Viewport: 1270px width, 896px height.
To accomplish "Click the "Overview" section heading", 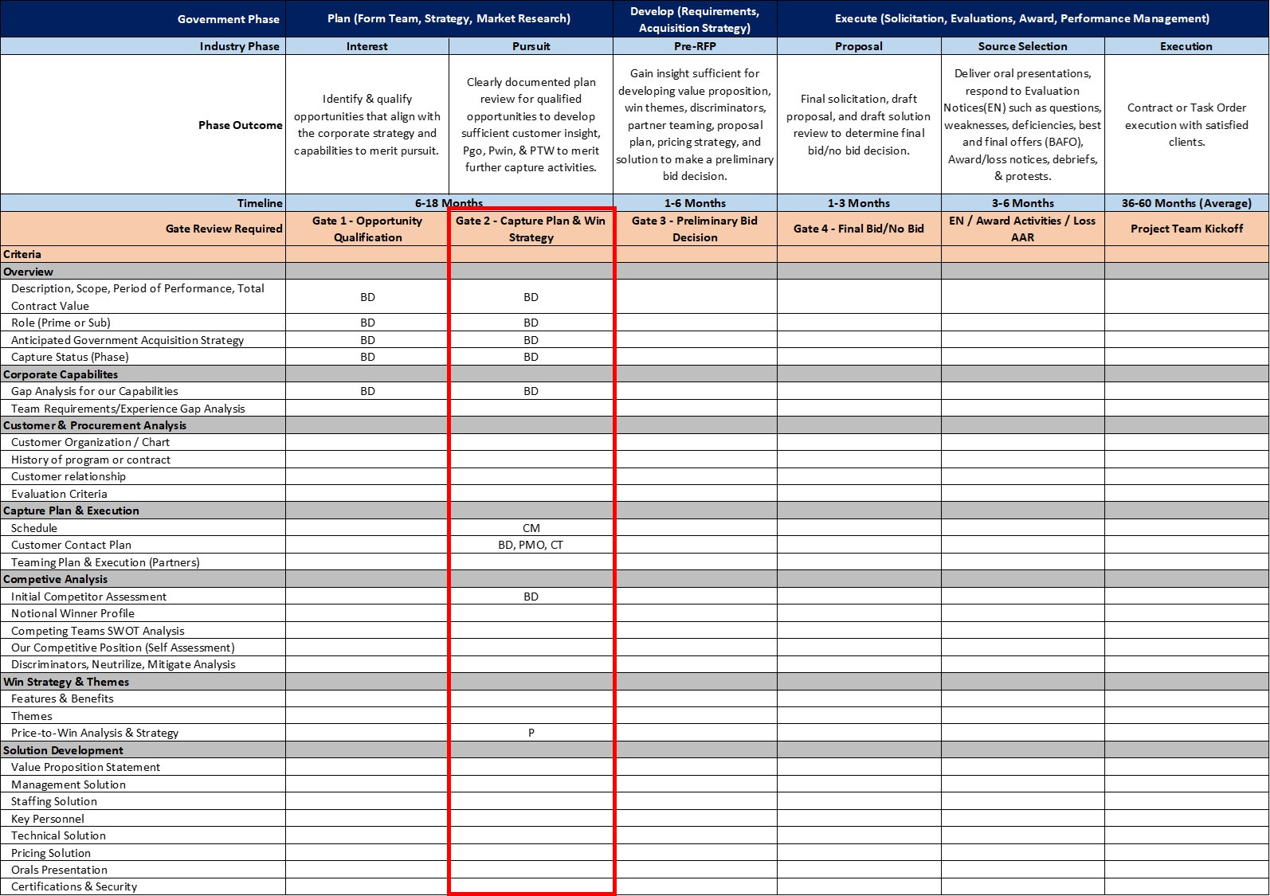I will [143, 272].
